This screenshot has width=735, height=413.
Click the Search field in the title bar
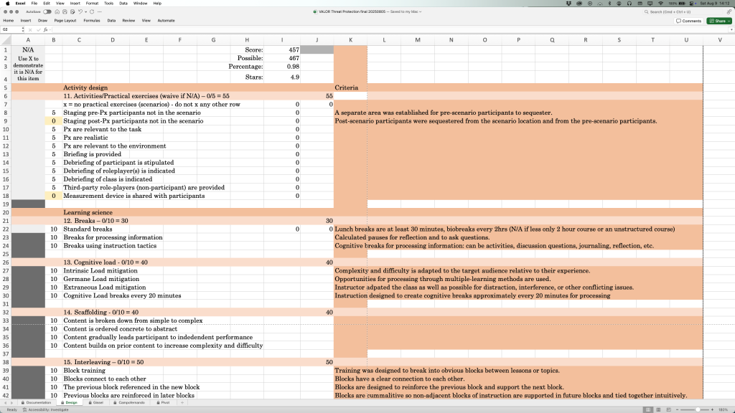[683, 11]
